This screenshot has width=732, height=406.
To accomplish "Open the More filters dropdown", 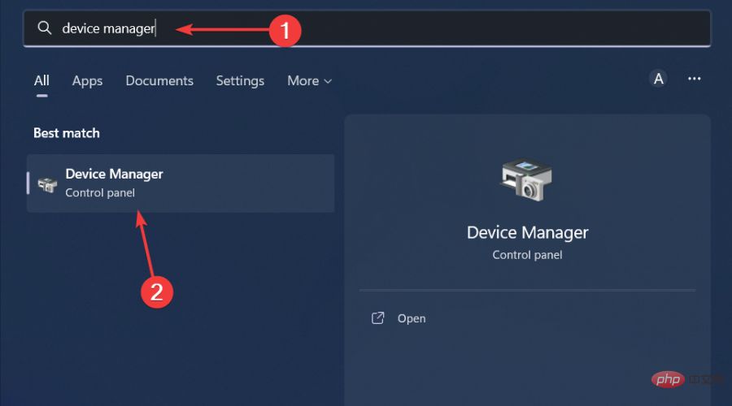I will [307, 80].
